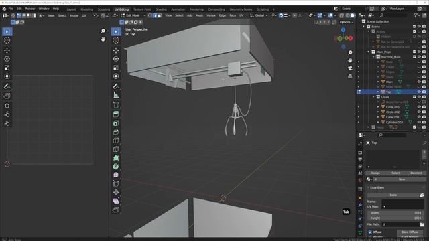Toggle snapping magnet in 3D viewport header
The image size is (429, 241).
281,15
